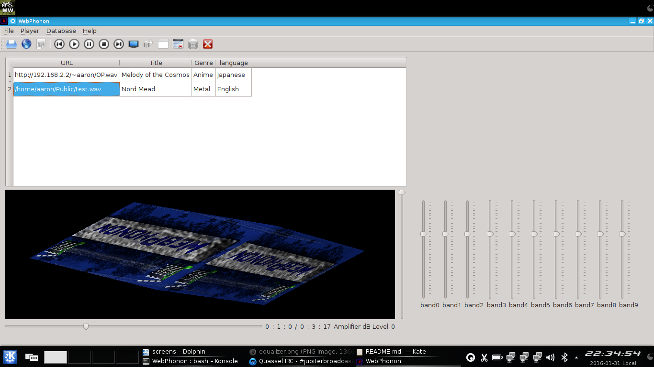Select the http://192.168.2.2/~aaron/OP.wav cell
Viewport: 654px width, 367px height.
tap(67, 75)
